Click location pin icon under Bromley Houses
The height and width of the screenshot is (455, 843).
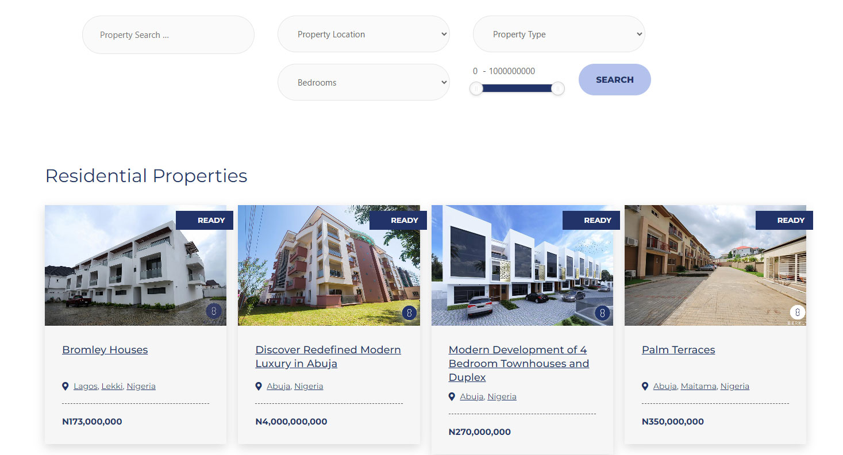(66, 386)
